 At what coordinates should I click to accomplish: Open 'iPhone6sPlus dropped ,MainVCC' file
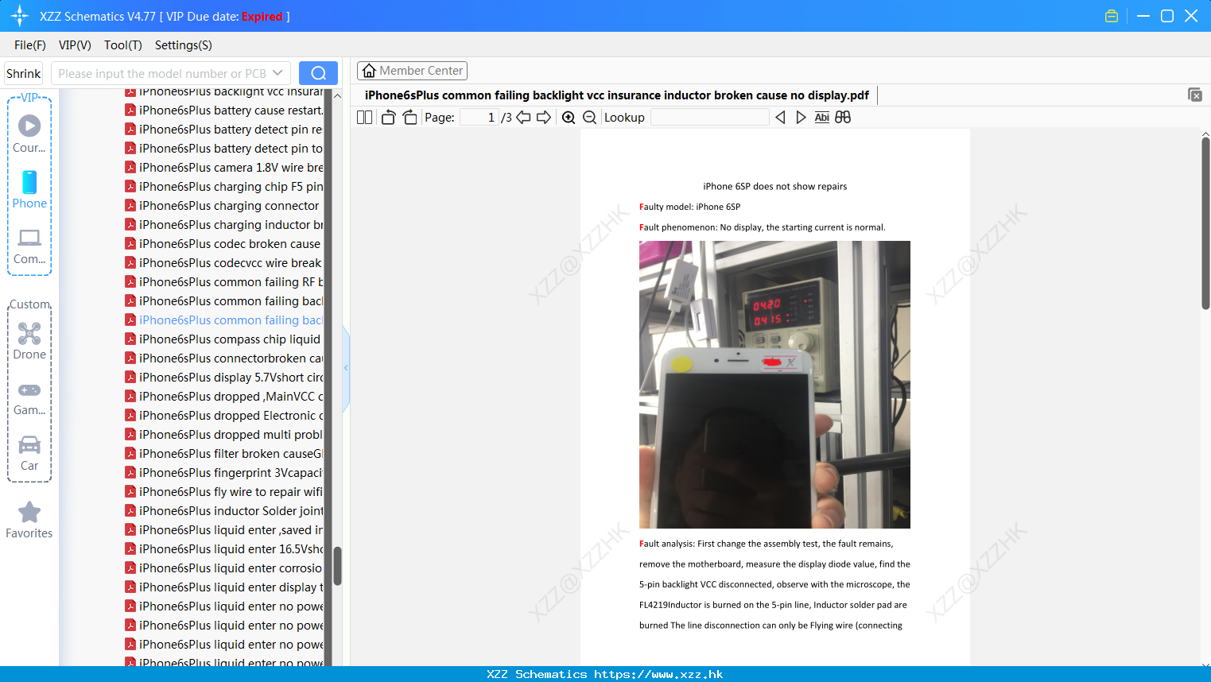coord(223,397)
